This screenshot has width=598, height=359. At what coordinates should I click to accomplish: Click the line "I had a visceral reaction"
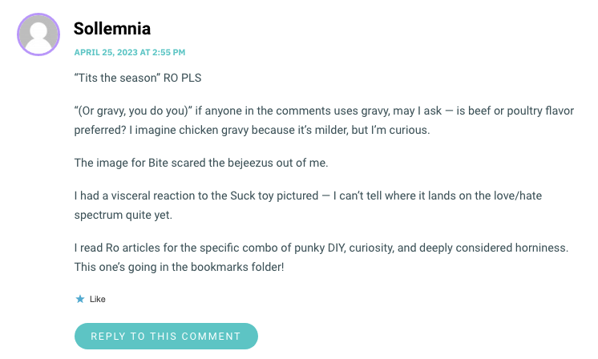click(x=308, y=196)
